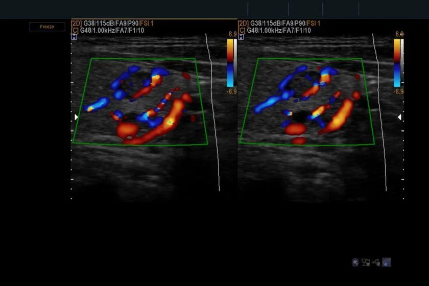The height and width of the screenshot is (286, 429).
Task: Open the hard disk storage status icon
Action: pos(355,262)
